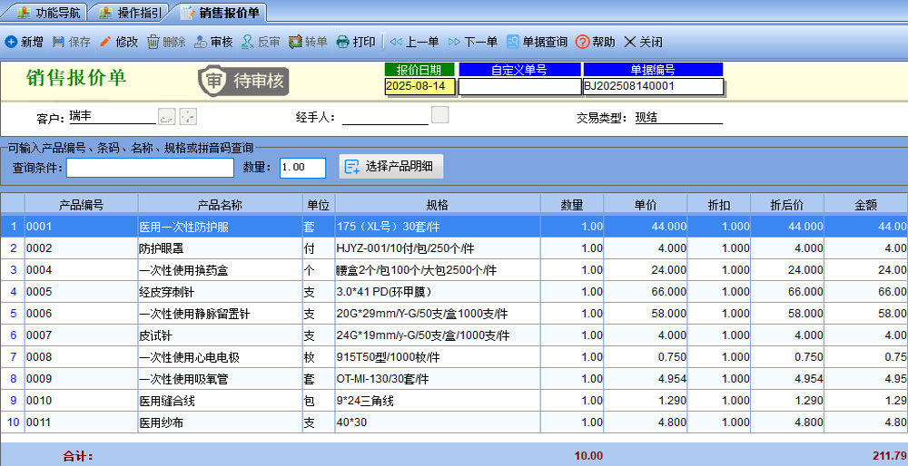Click the 转单 (Convert order) icon
The height and width of the screenshot is (466, 908).
(x=296, y=42)
